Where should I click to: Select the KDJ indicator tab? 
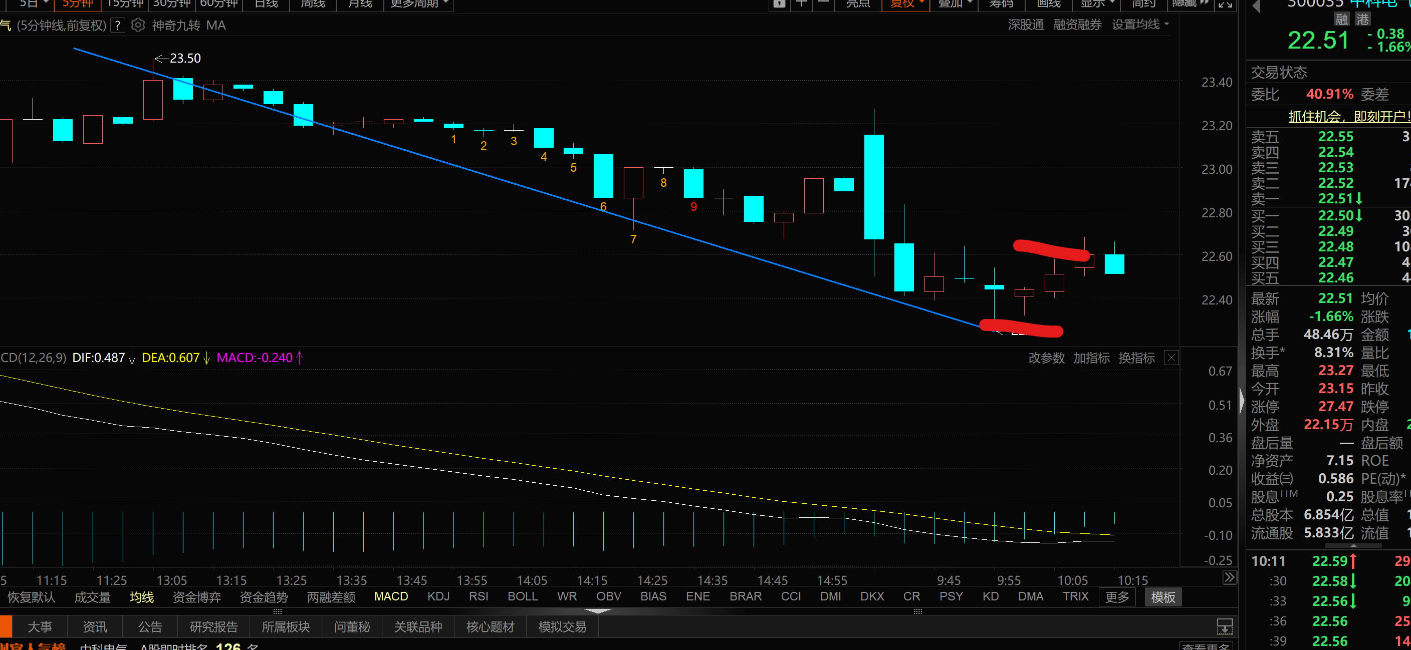point(438,596)
